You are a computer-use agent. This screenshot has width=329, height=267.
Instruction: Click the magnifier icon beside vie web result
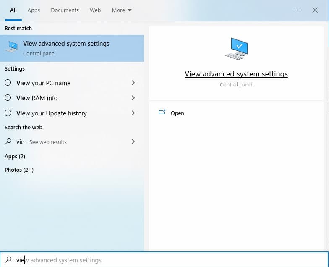click(8, 142)
